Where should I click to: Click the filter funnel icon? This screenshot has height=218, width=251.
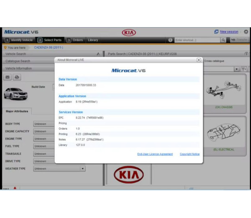[x=243, y=69]
